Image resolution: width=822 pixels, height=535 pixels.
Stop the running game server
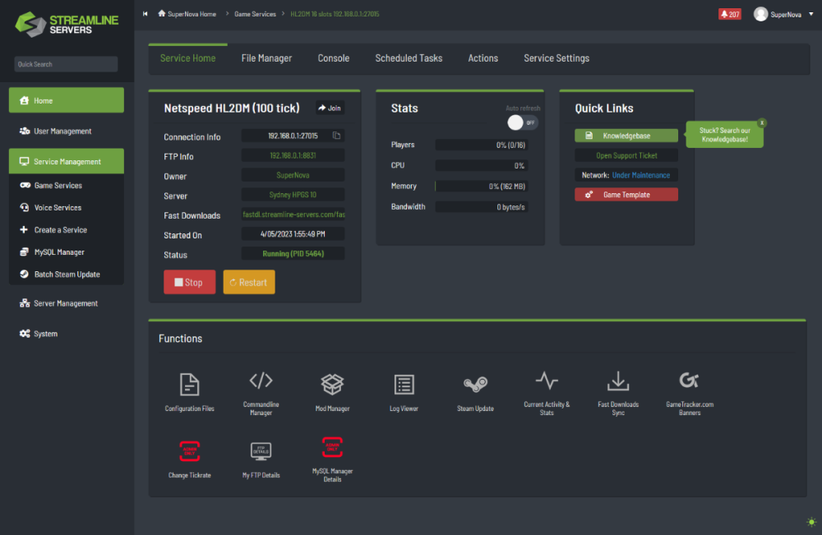[189, 282]
